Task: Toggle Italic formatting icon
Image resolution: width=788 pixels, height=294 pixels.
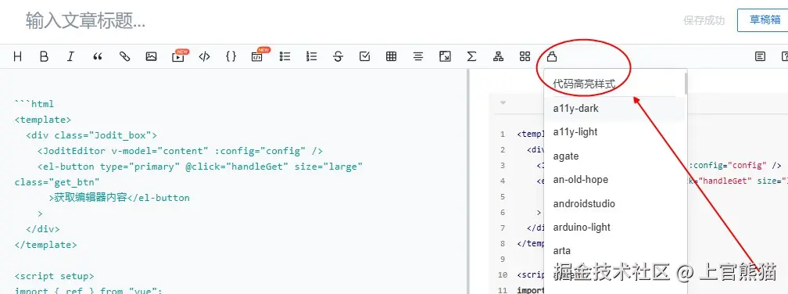Action: click(71, 57)
